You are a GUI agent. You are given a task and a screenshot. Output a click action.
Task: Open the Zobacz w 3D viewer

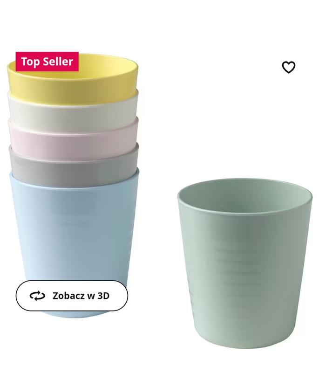[72, 296]
